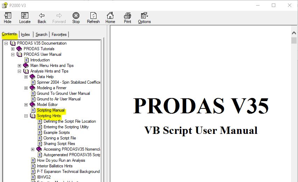Select the Favorites tab
This screenshot has height=182, width=298.
[x=59, y=35]
